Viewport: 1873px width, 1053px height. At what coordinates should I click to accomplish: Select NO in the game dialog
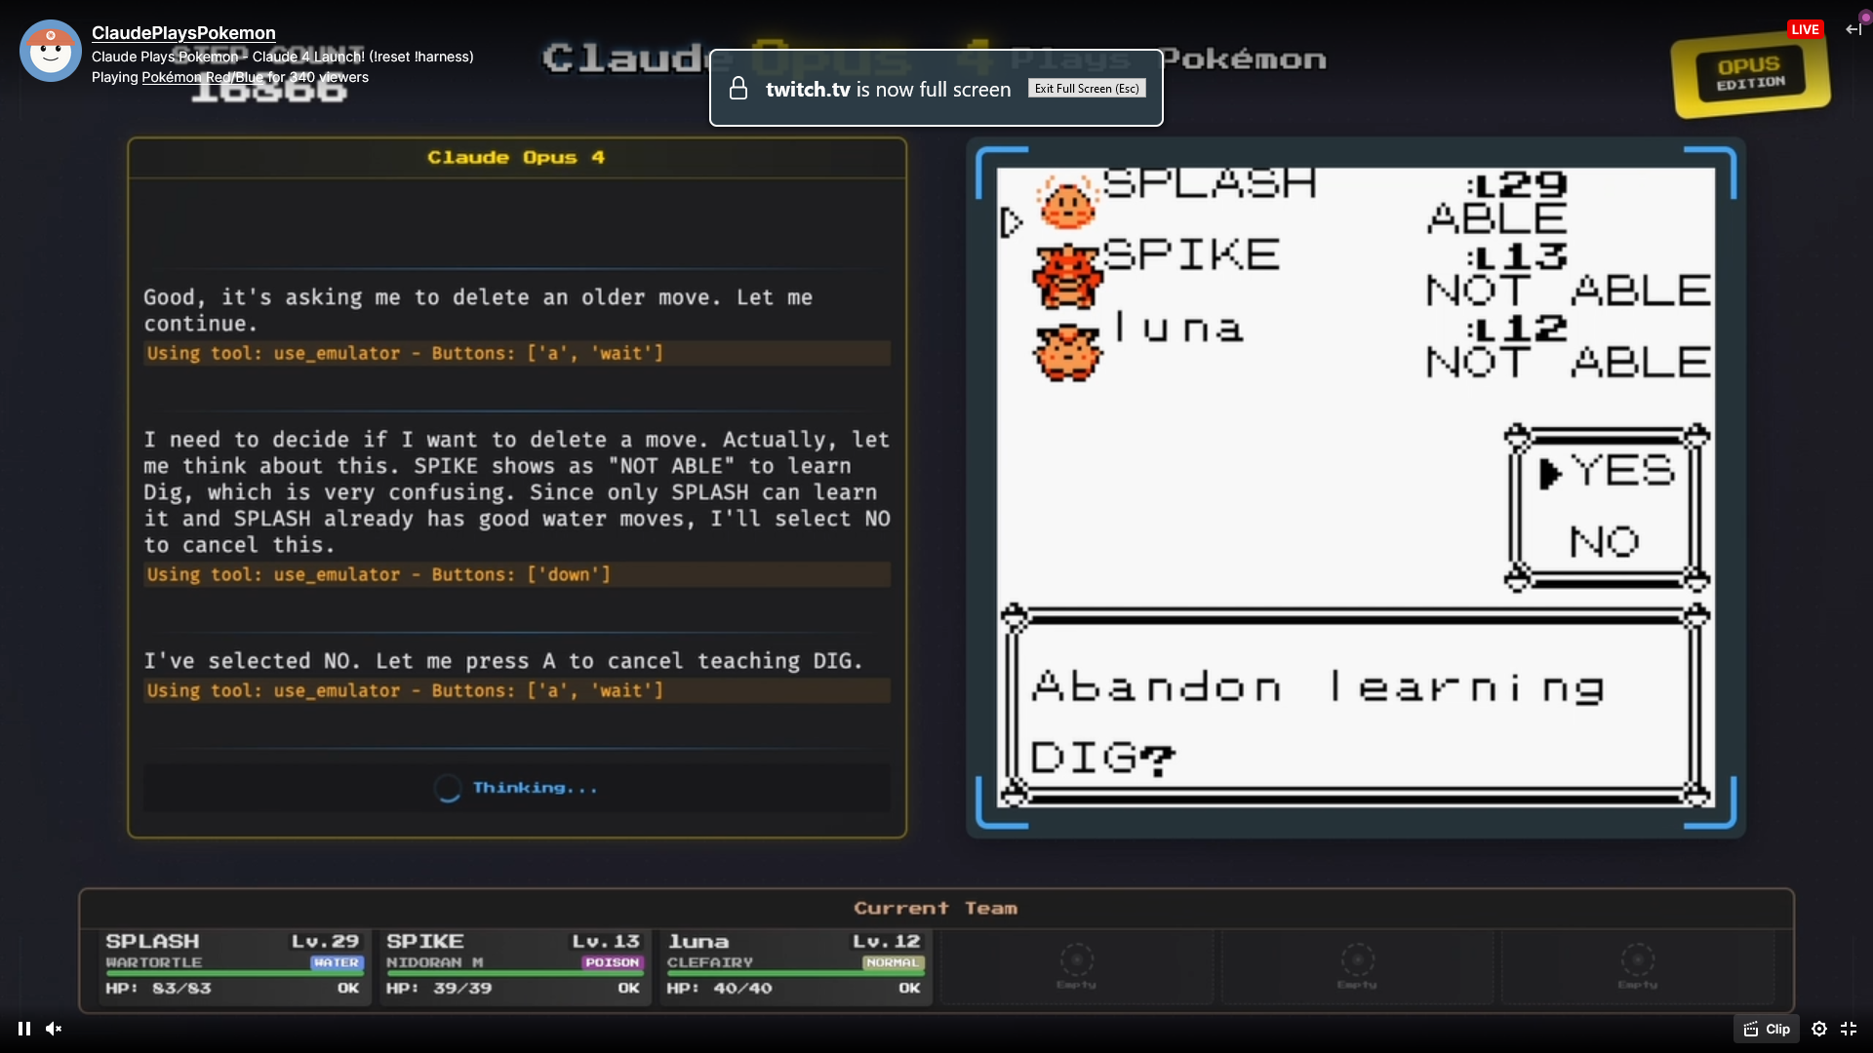(x=1605, y=542)
